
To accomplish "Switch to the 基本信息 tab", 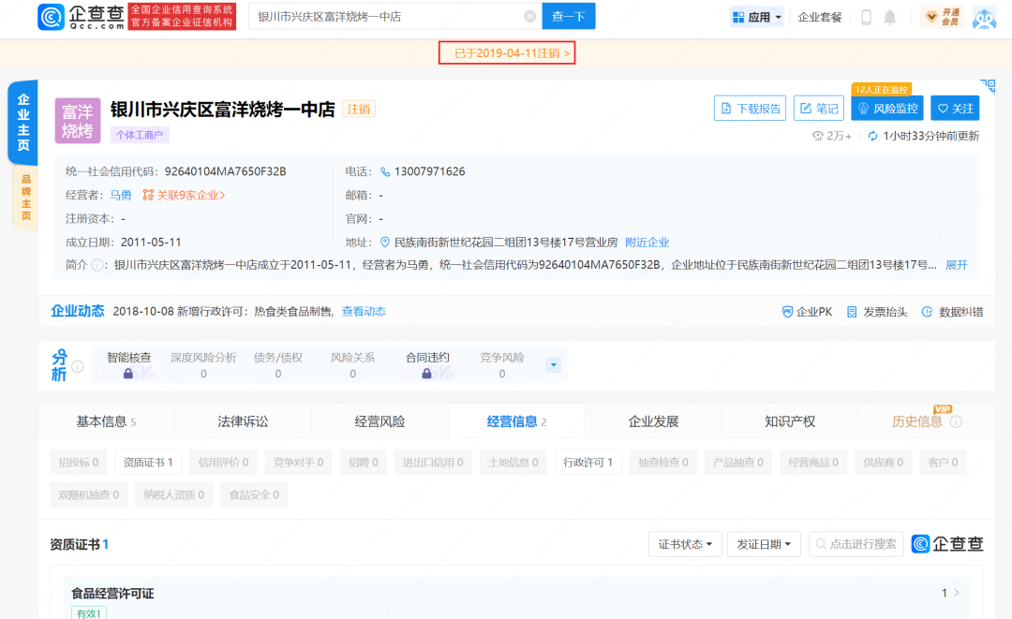I will tap(107, 421).
